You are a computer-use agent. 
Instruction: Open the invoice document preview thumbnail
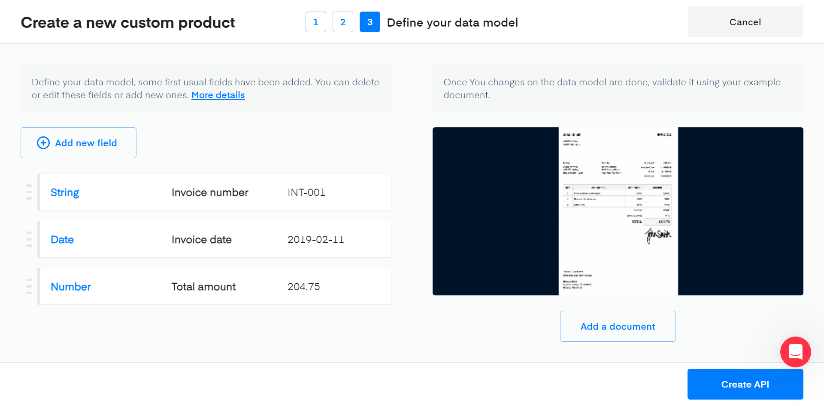pyautogui.click(x=618, y=211)
